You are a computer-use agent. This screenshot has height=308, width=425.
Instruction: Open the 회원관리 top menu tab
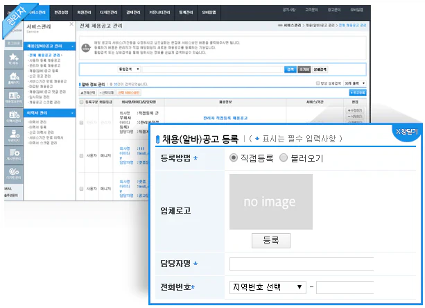[x=84, y=12]
